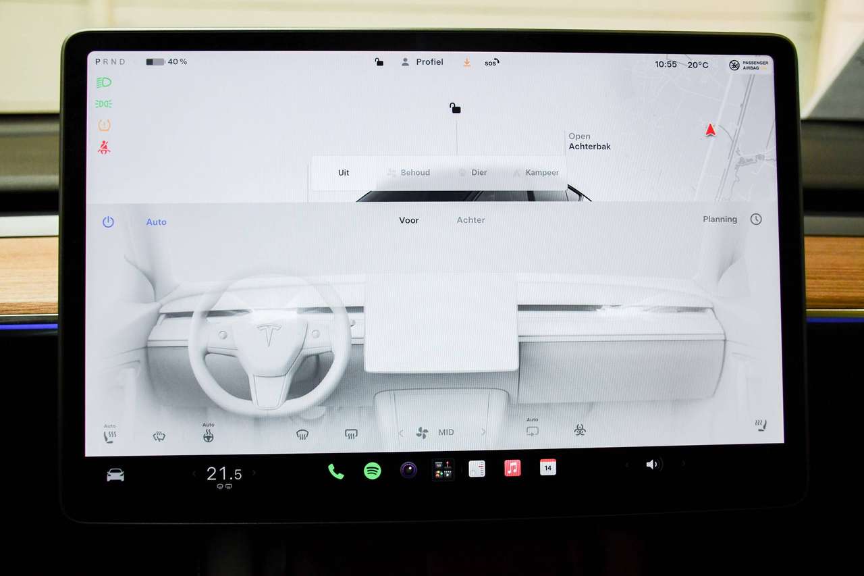
Task: Toggle the bioweapon defense mode
Action: (580, 429)
